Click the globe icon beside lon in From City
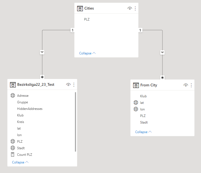 136,109
